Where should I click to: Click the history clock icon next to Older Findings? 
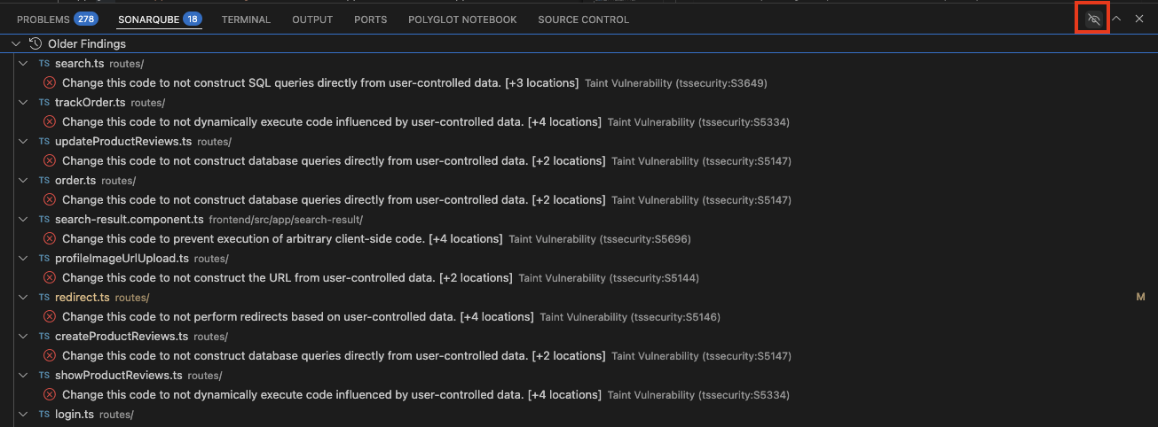point(35,43)
